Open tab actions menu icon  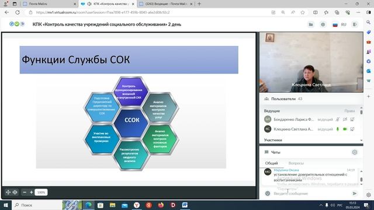pos(15,4)
